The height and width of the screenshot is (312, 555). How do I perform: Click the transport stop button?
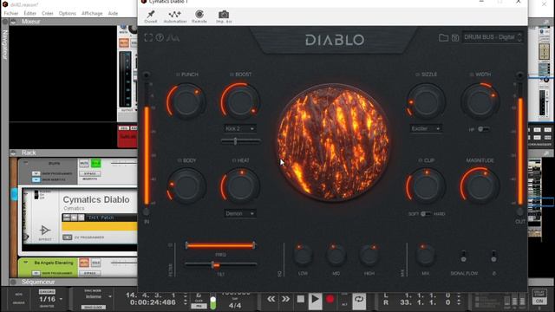pos(301,299)
